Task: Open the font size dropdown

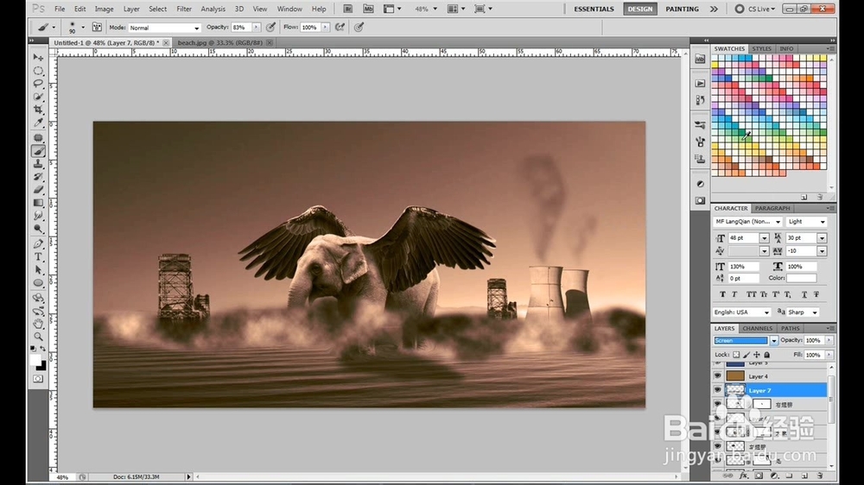Action: (765, 238)
